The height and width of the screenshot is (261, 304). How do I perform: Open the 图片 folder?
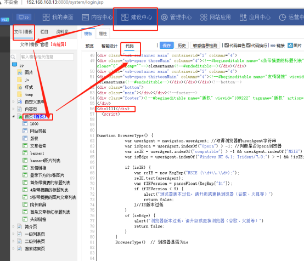coord(26,73)
